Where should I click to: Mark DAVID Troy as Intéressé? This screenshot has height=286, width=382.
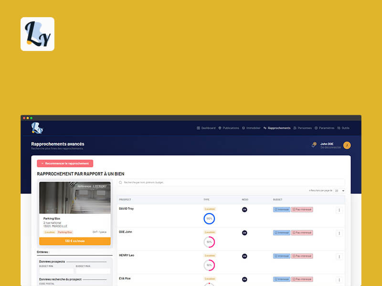(x=281, y=210)
